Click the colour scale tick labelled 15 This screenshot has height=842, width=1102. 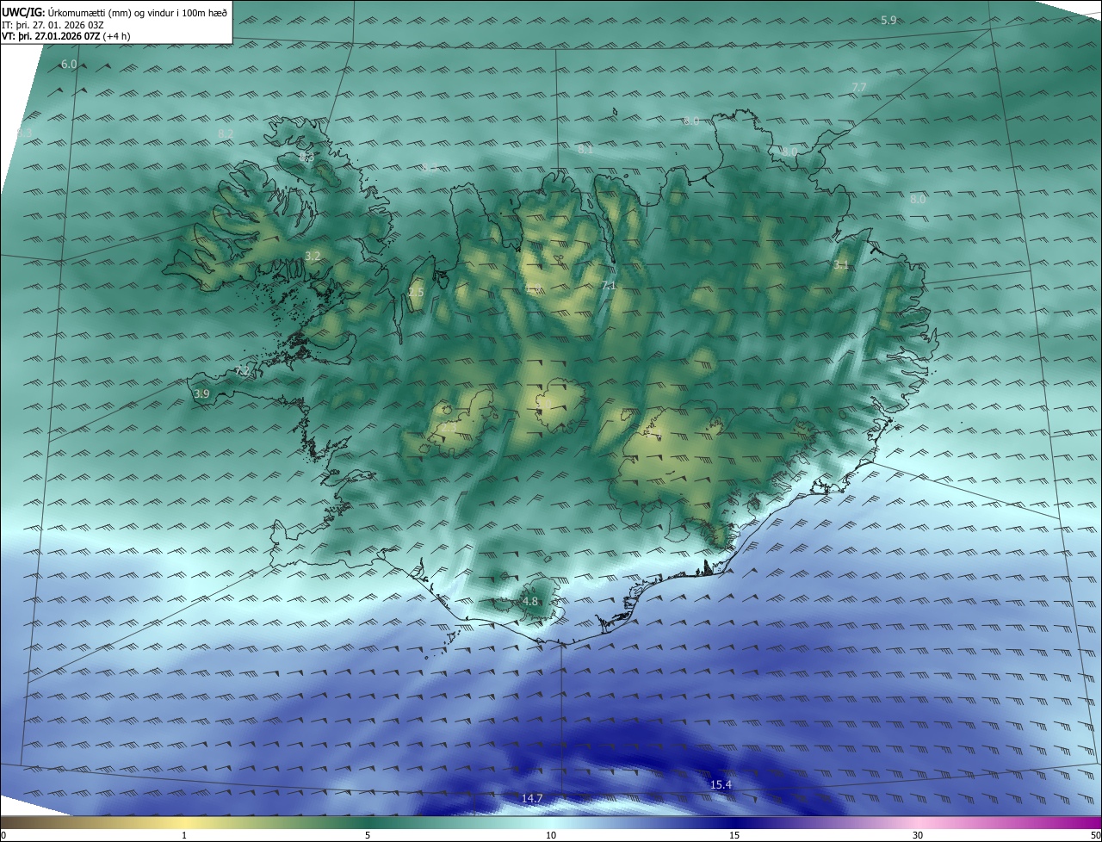(x=734, y=835)
